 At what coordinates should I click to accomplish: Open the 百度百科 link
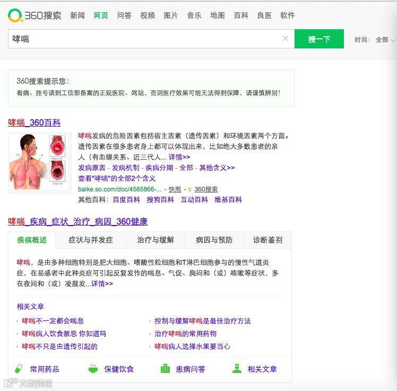(126, 199)
